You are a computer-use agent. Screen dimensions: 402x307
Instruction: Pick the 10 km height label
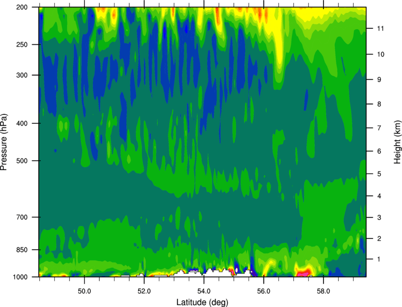coord(380,54)
